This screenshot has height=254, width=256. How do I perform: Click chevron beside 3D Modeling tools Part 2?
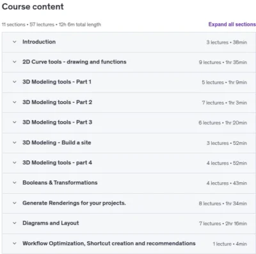(x=15, y=102)
